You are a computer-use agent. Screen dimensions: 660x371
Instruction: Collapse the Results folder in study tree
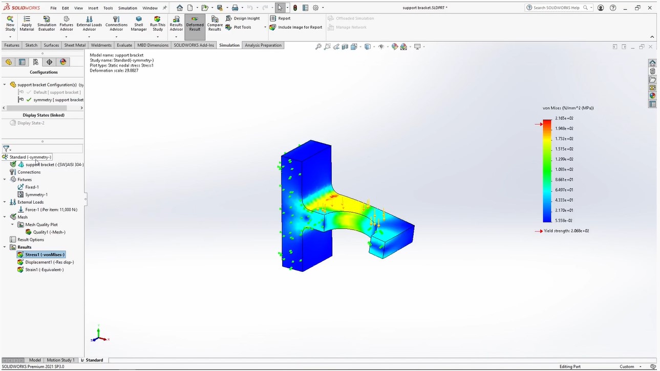click(x=5, y=247)
